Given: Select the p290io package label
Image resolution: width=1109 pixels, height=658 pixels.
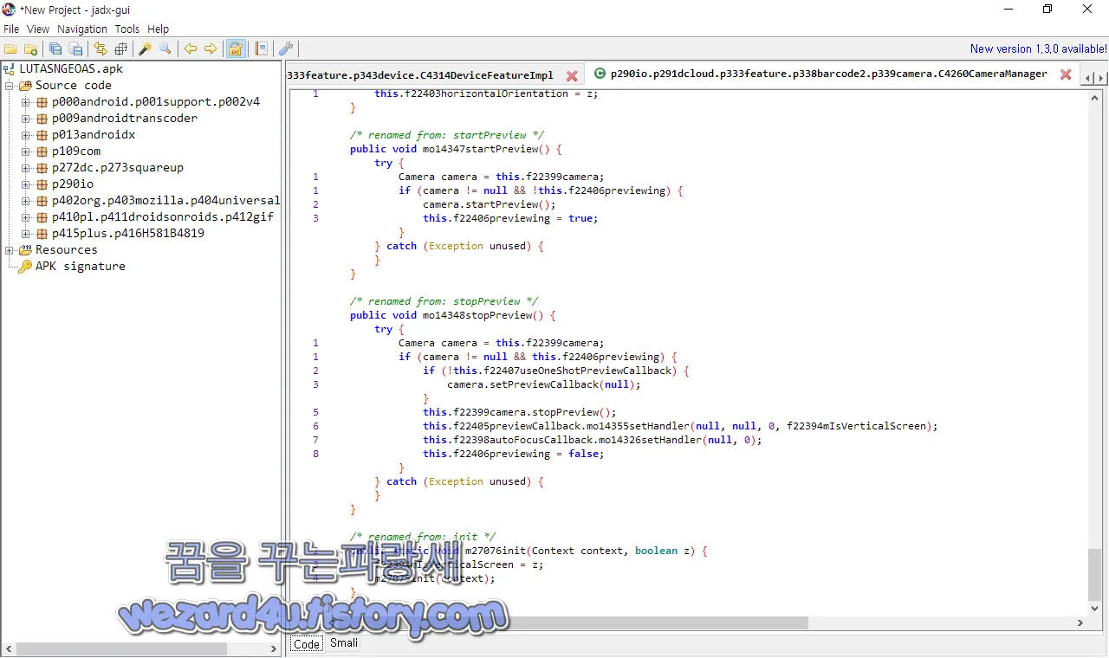Looking at the screenshot, I should coord(73,184).
